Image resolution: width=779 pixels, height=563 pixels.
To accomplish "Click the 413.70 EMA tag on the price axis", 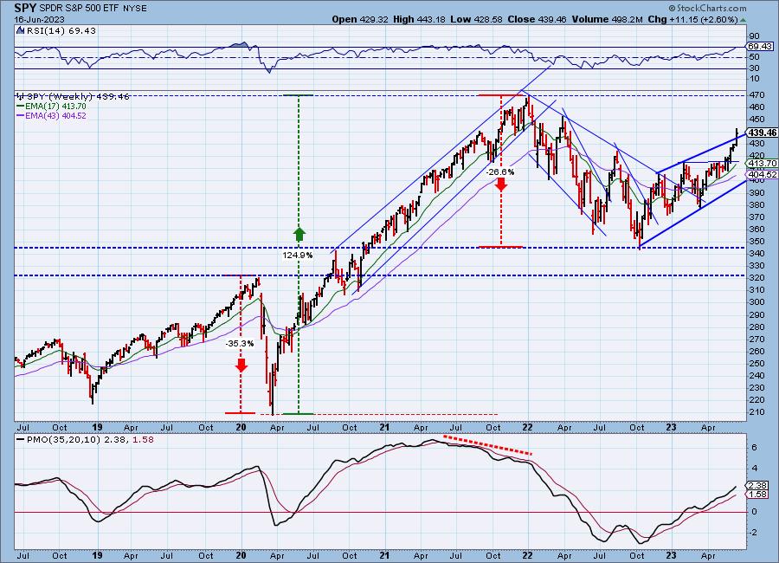I will click(762, 163).
